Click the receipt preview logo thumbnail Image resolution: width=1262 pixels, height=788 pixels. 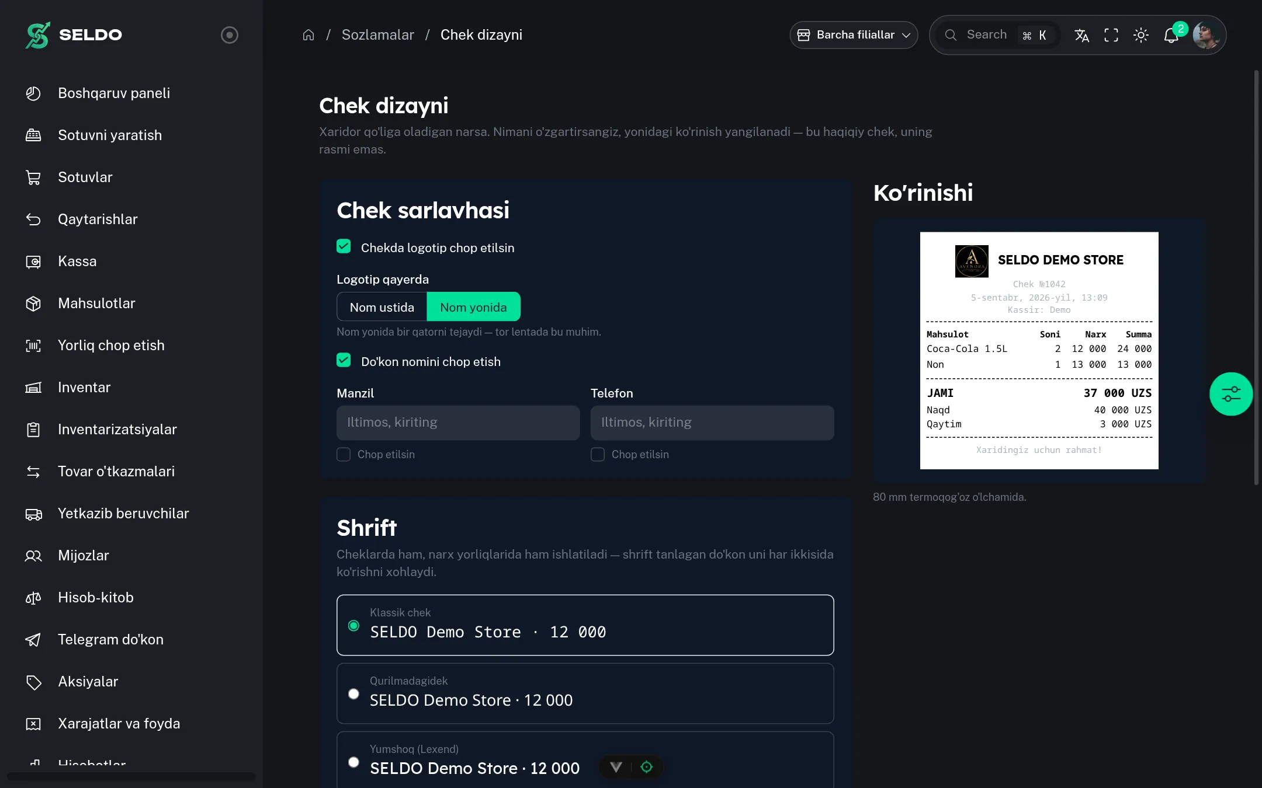[x=972, y=261]
